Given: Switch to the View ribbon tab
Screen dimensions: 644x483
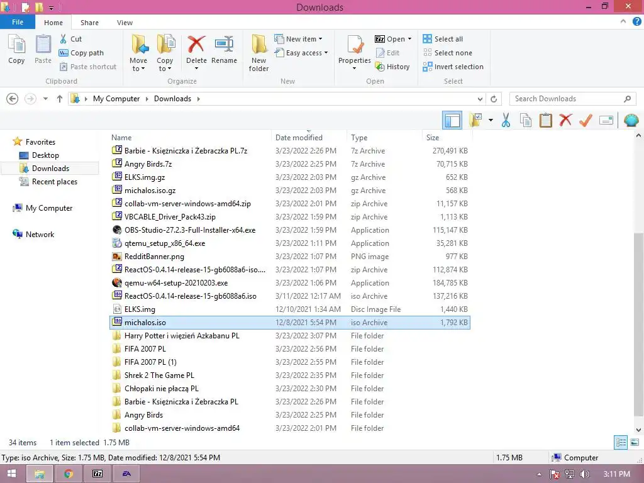Looking at the screenshot, I should click(125, 23).
